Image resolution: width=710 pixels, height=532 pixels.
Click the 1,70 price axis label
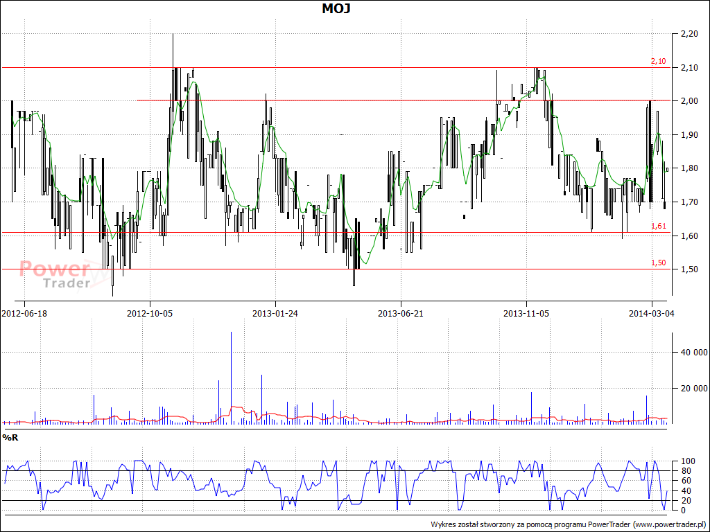click(689, 202)
